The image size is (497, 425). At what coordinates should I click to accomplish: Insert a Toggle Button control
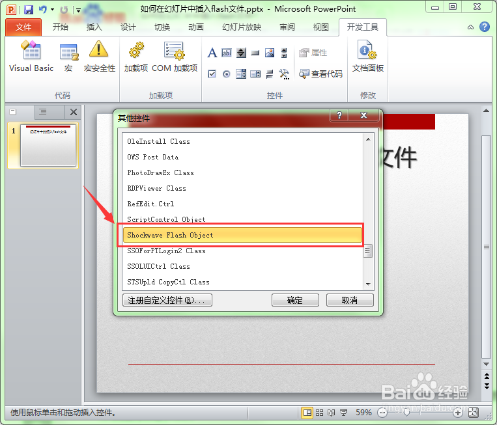coord(270,74)
